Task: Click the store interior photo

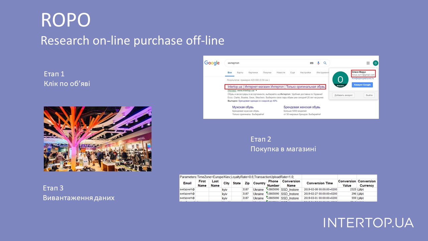Action: 98,139
